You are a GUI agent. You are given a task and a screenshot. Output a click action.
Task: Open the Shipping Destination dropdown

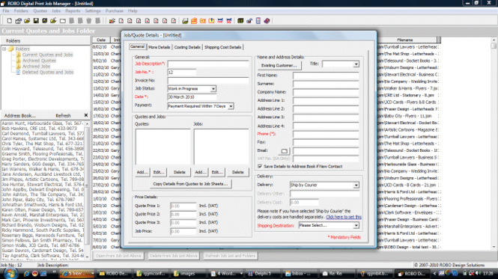(x=356, y=225)
